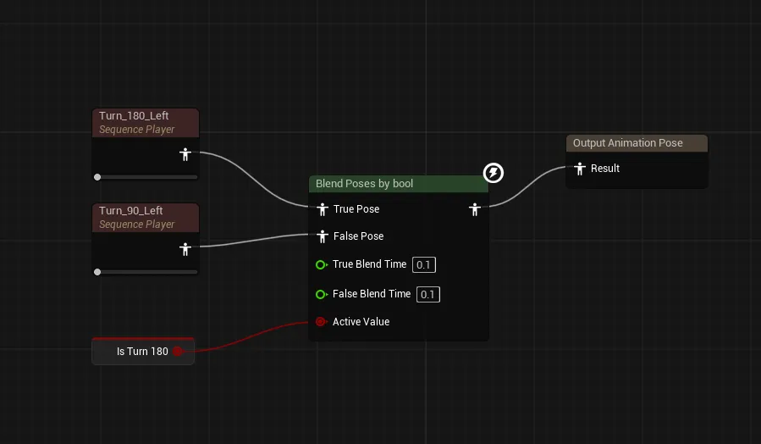
Task: Click the Turn_180_Left playback progress slider
Action: 146,177
